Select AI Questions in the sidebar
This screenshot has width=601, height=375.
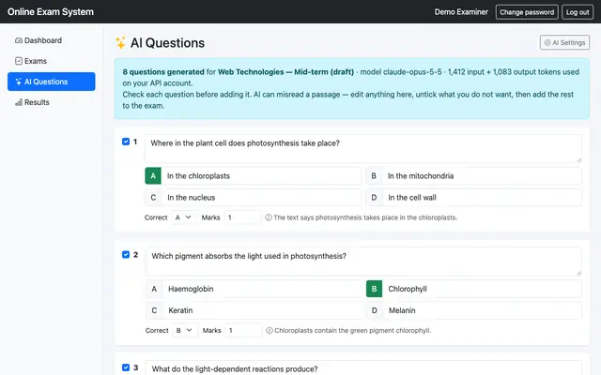(52, 82)
